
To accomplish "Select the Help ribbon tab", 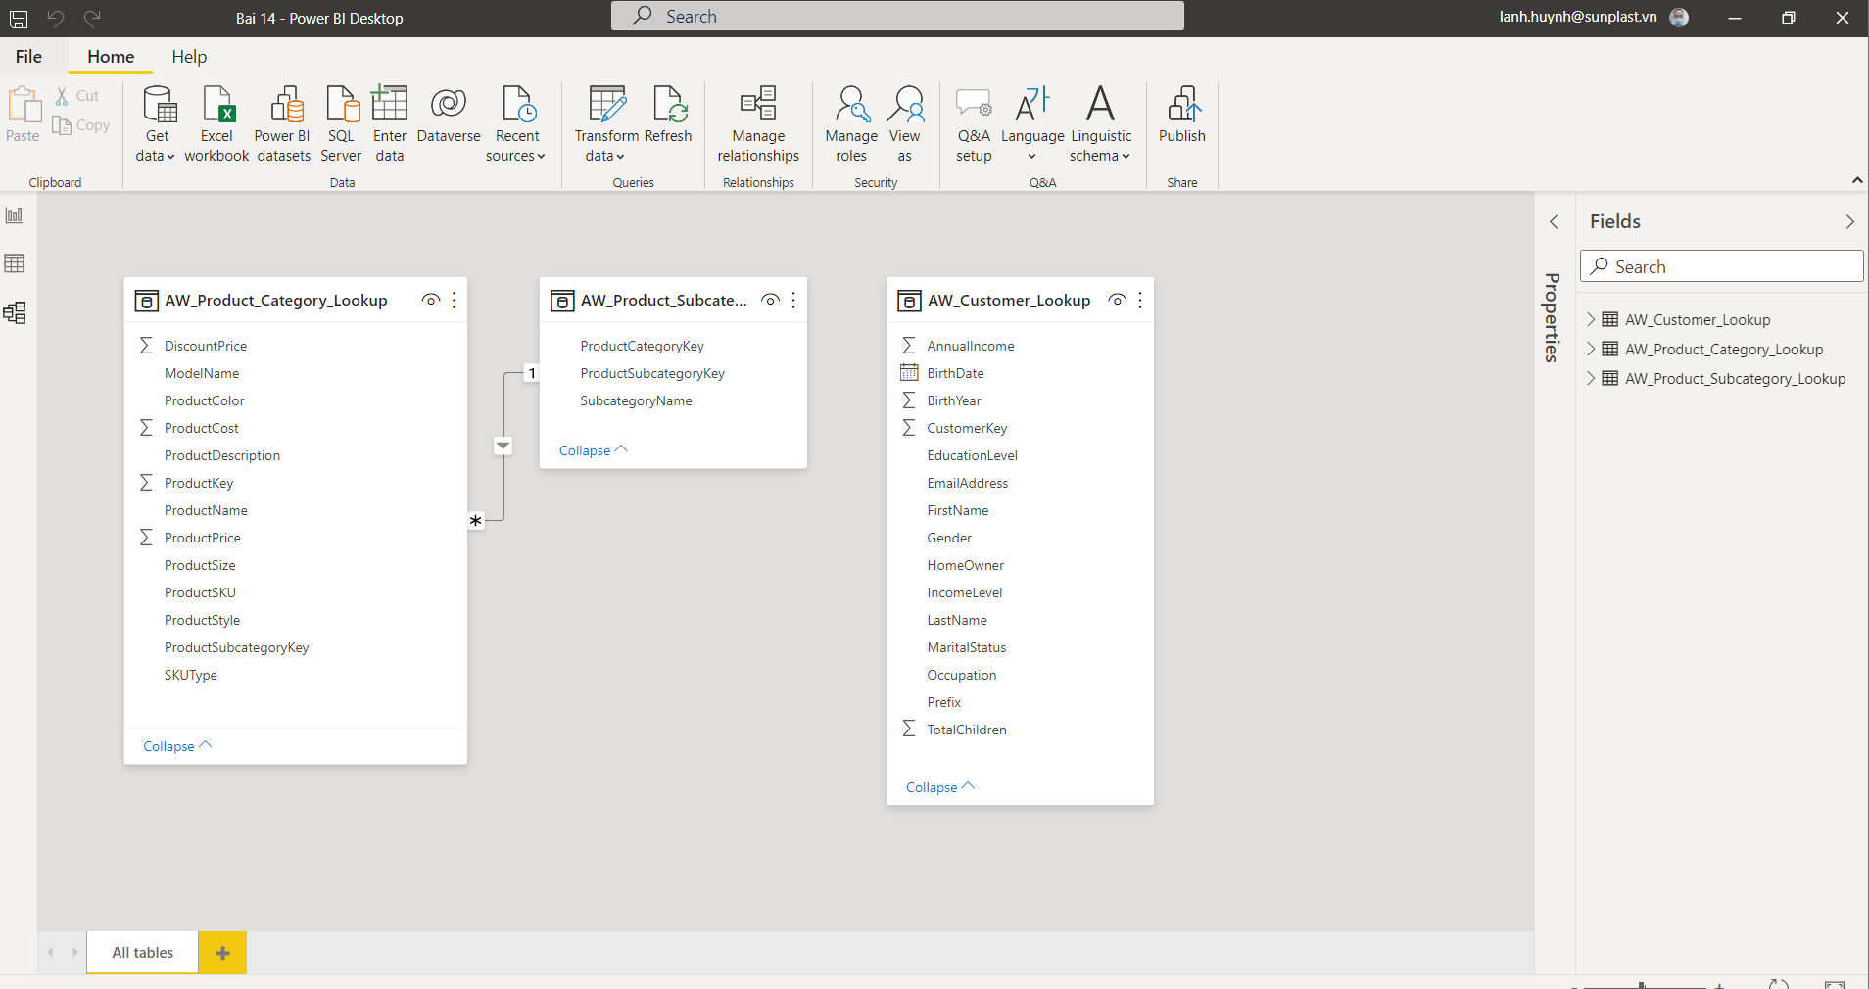I will point(189,57).
